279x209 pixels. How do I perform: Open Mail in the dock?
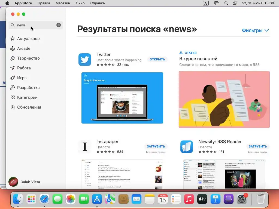[x=137, y=199]
